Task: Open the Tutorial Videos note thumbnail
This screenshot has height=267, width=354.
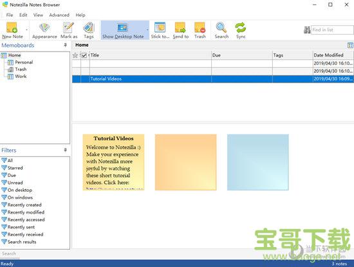Action: tap(113, 162)
